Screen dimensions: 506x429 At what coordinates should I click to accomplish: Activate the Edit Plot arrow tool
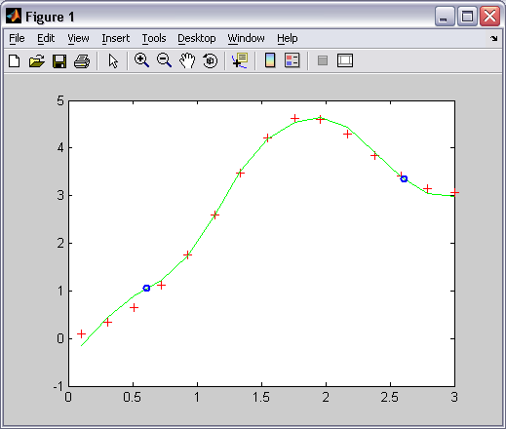(113, 60)
